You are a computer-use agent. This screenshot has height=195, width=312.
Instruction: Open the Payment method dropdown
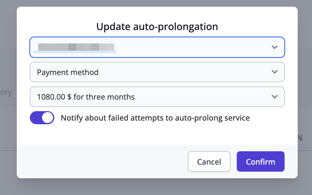[x=157, y=72]
